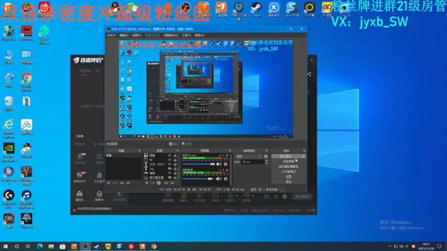Move scene up in Scenes panel
This screenshot has width=447, height=251.
click(122, 183)
